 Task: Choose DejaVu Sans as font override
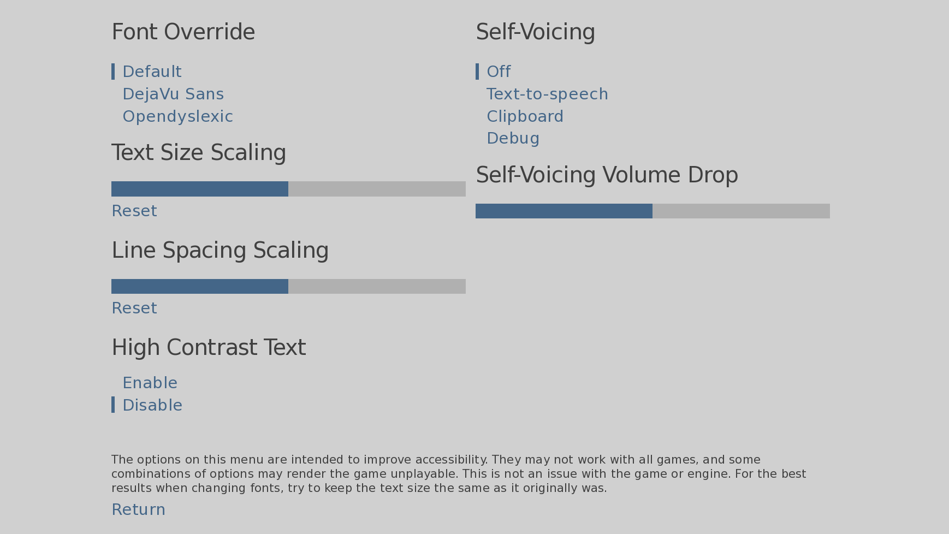173,94
